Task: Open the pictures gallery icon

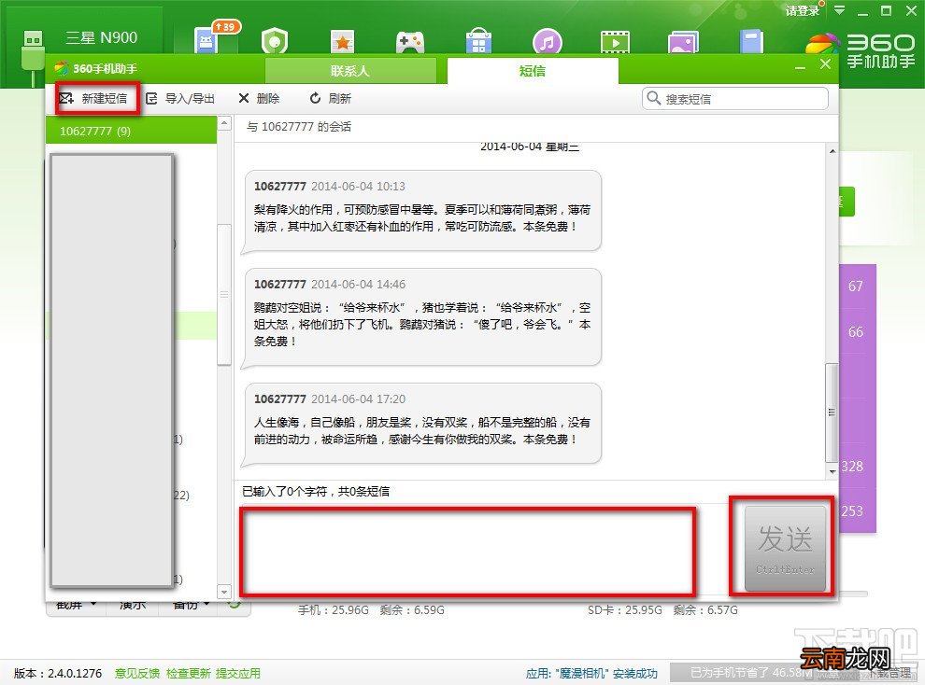Action: [x=683, y=42]
